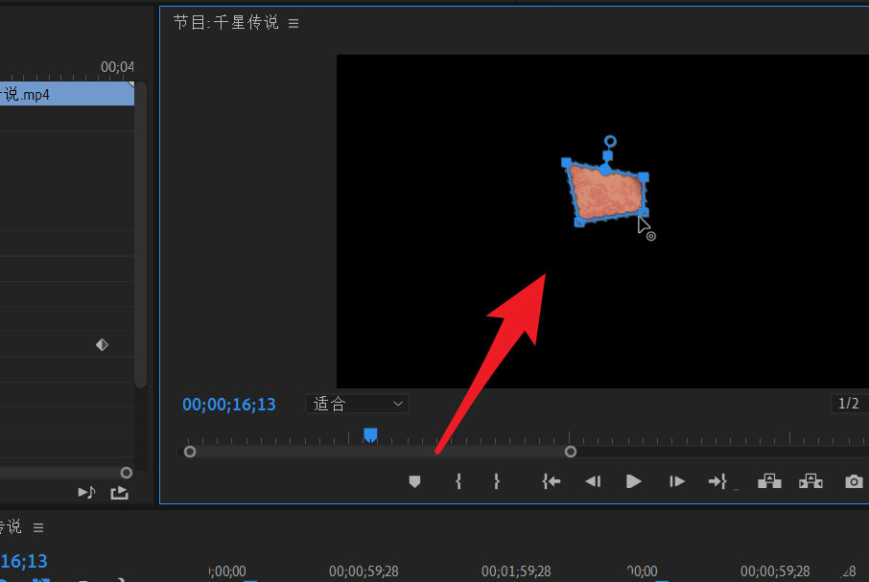This screenshot has height=582, width=869.
Task: Click the Go to Out point button
Action: pyautogui.click(x=717, y=481)
